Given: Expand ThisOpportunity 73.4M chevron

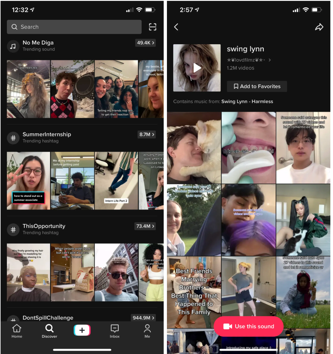Looking at the screenshot, I should [145, 226].
